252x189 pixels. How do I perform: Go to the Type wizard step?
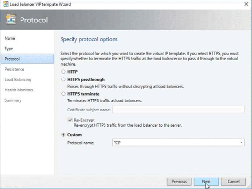[x=9, y=49]
